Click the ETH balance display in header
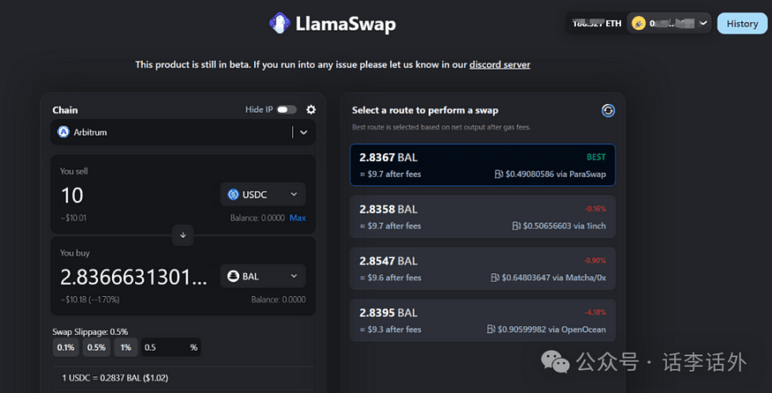This screenshot has height=393, width=772. point(596,23)
